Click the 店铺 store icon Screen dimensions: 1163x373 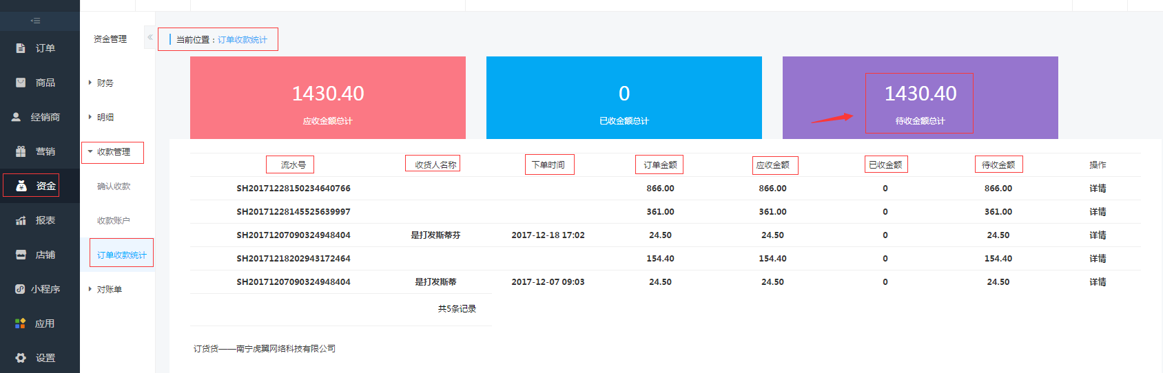tap(21, 255)
